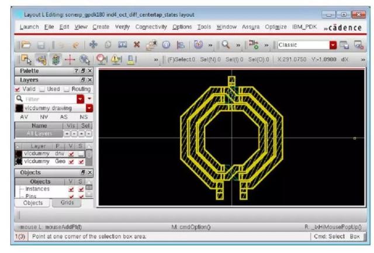This screenshot has height=253, width=374.
Task: Toggle selectability of vlcdummy Geo layer
Action: click(x=81, y=162)
